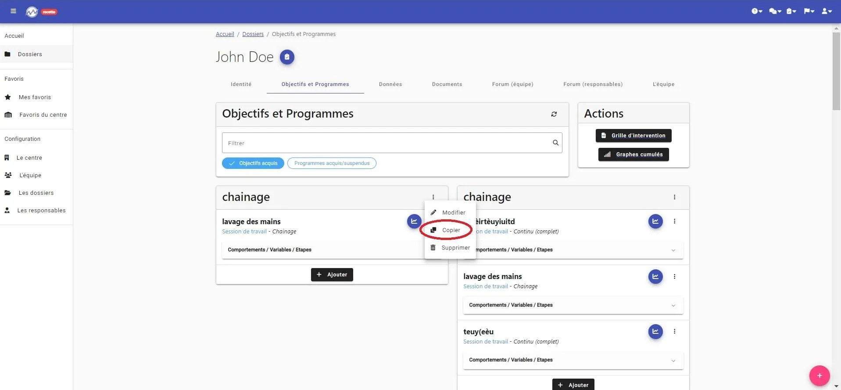Click three-dot menu of left chainage card

[433, 197]
